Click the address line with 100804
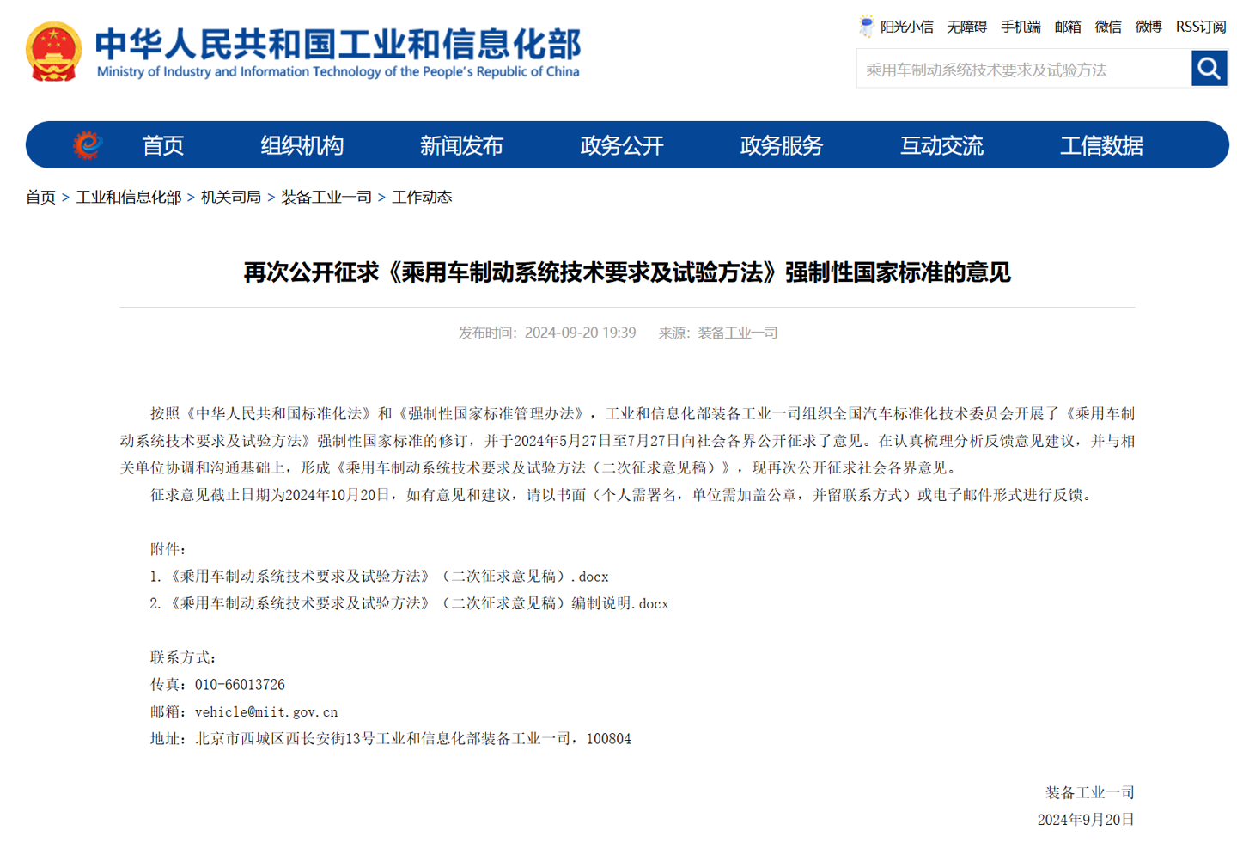 (x=391, y=739)
